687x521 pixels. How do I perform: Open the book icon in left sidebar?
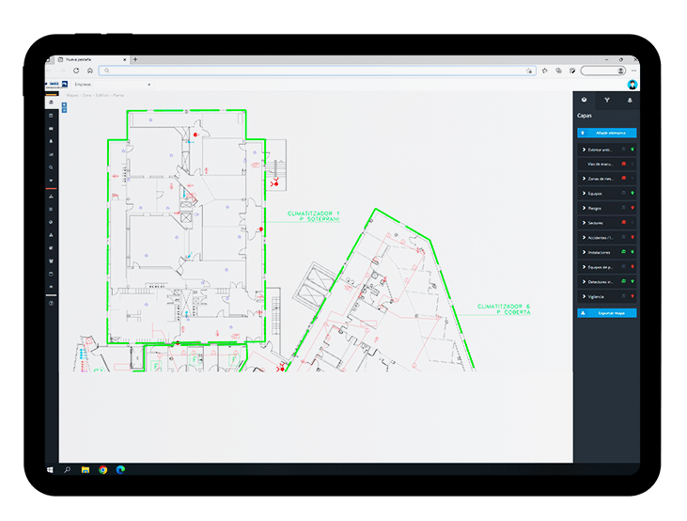click(52, 129)
